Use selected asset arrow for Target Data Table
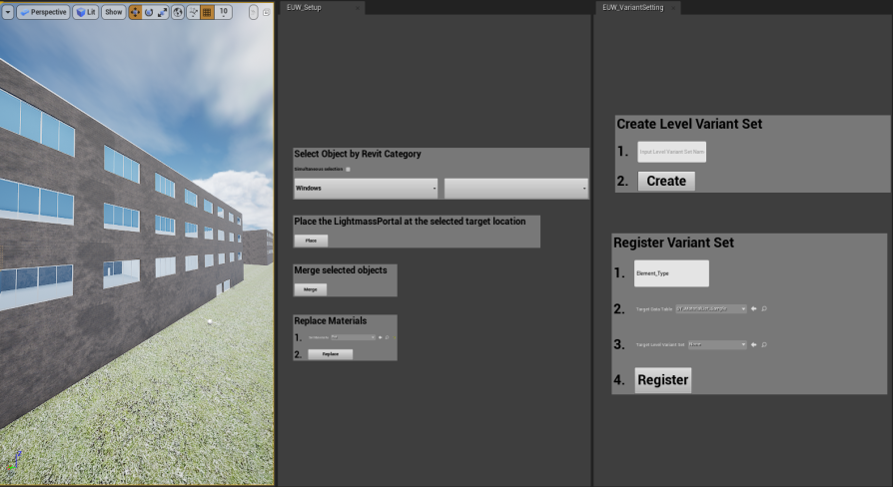Viewport: 893px width, 487px height. pyautogui.click(x=753, y=309)
